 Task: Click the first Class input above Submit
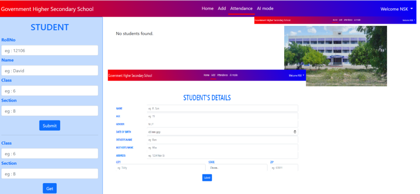pos(50,91)
